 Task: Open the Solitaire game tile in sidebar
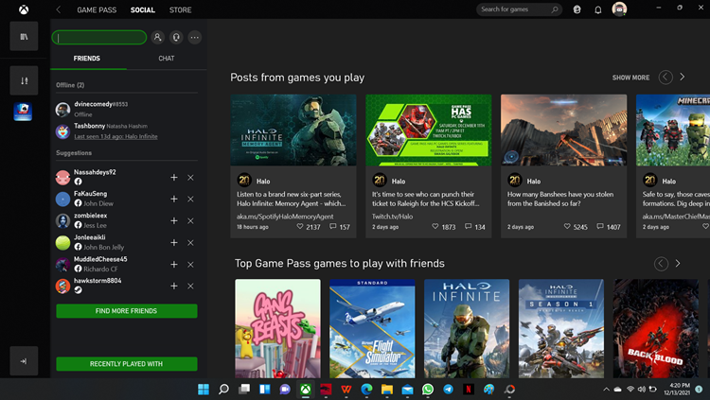(x=23, y=112)
